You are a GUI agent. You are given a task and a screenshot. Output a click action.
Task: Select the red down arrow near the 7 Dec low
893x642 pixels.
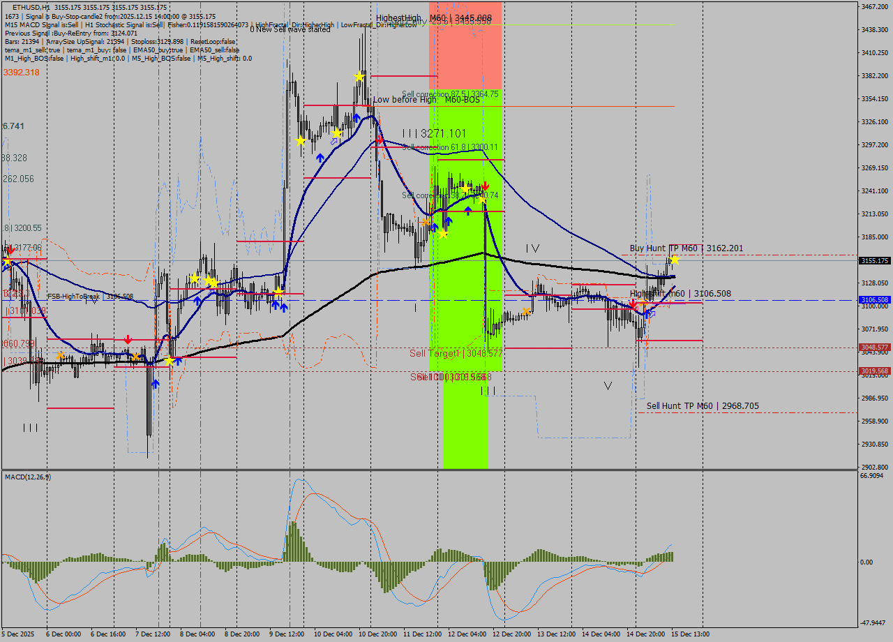(x=128, y=339)
